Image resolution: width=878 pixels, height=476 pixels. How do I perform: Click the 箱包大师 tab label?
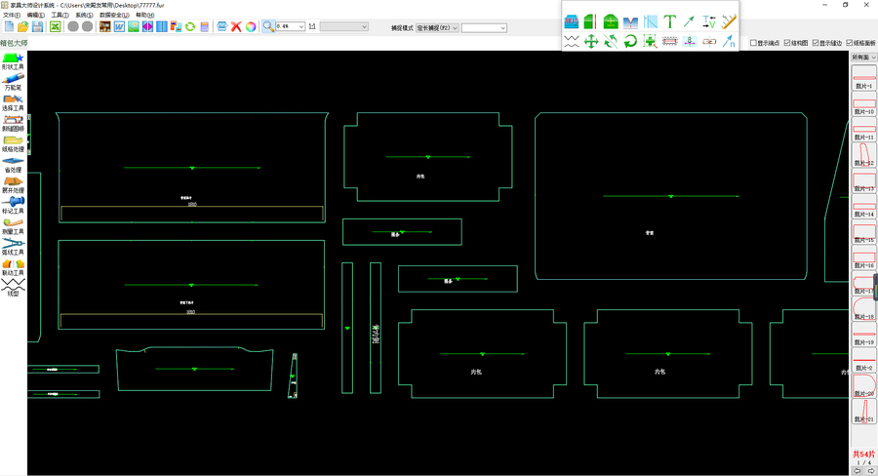pos(14,43)
